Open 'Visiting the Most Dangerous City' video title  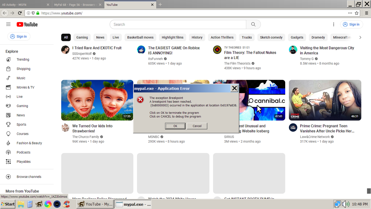pos(327,51)
